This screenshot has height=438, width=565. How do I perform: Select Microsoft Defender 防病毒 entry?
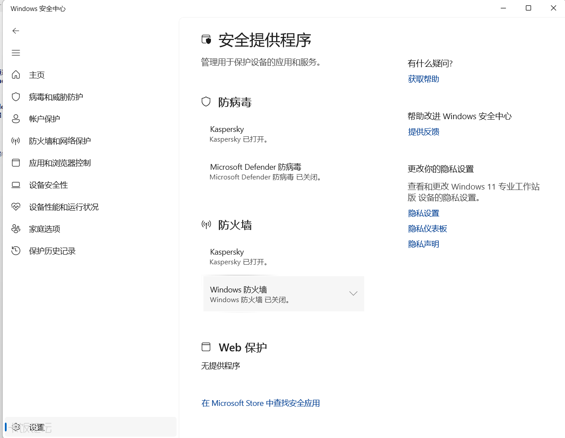click(x=284, y=172)
